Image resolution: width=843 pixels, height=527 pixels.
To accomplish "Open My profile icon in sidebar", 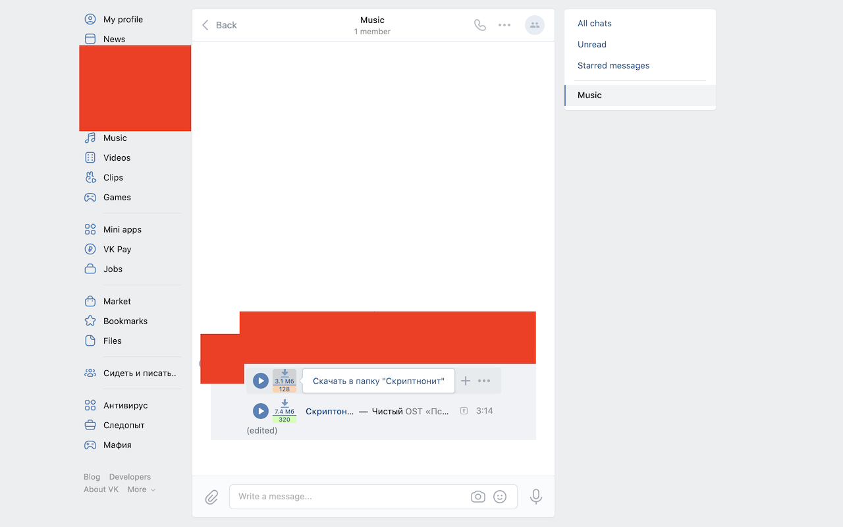I will (90, 19).
